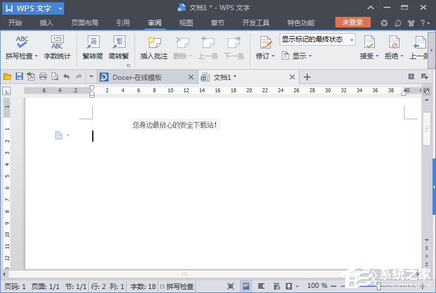Click the open folder icon
The image size is (436, 293).
(x=7, y=76)
